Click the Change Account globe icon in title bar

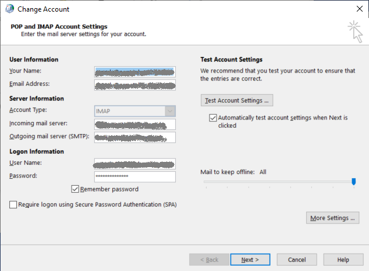(x=9, y=9)
